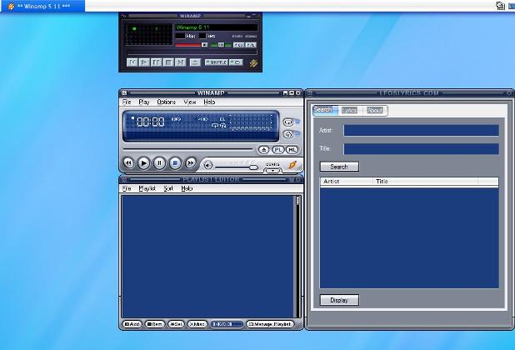Click the Search button in LeosLyrics

(x=339, y=167)
